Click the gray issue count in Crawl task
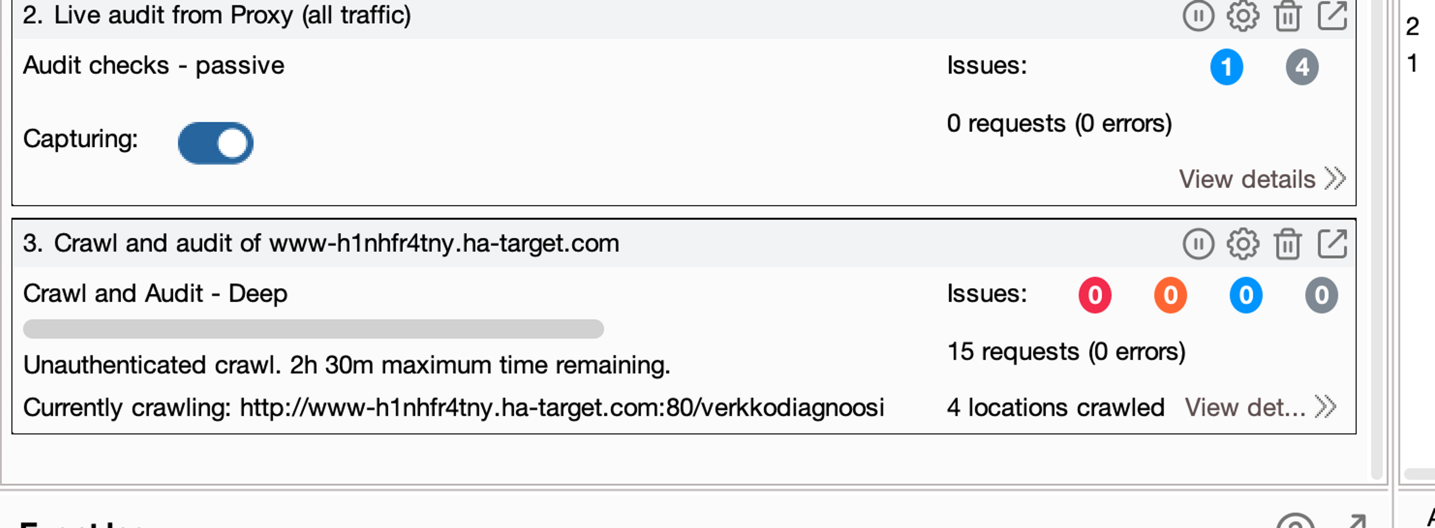1435x528 pixels. tap(1321, 295)
